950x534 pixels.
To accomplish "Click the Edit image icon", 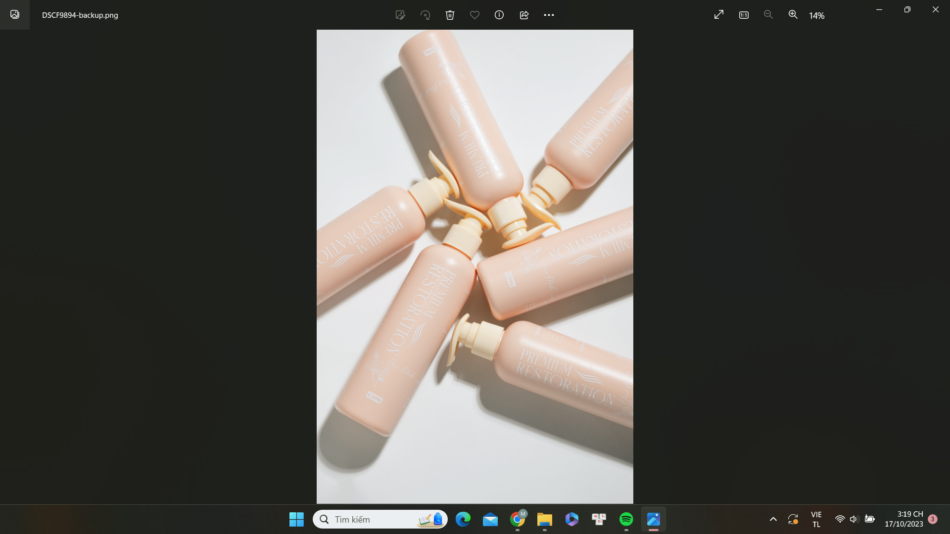I will click(x=400, y=15).
